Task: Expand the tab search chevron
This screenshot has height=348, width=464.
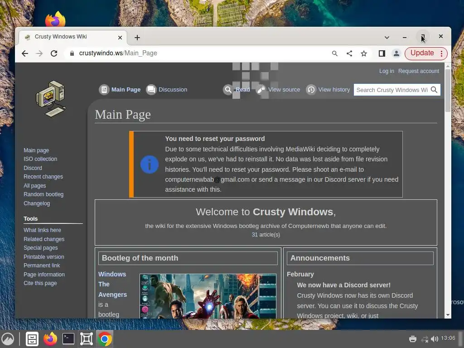Action: pyautogui.click(x=387, y=38)
